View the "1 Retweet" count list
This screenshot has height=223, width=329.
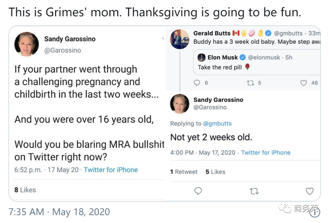point(184,172)
